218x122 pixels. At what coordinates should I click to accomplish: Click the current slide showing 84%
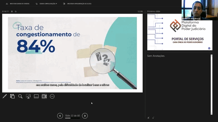(x=72, y=53)
